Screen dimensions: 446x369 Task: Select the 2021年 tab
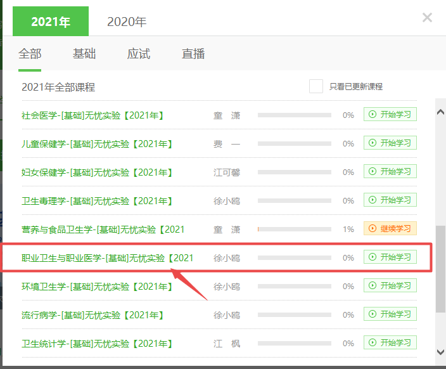[x=51, y=22]
